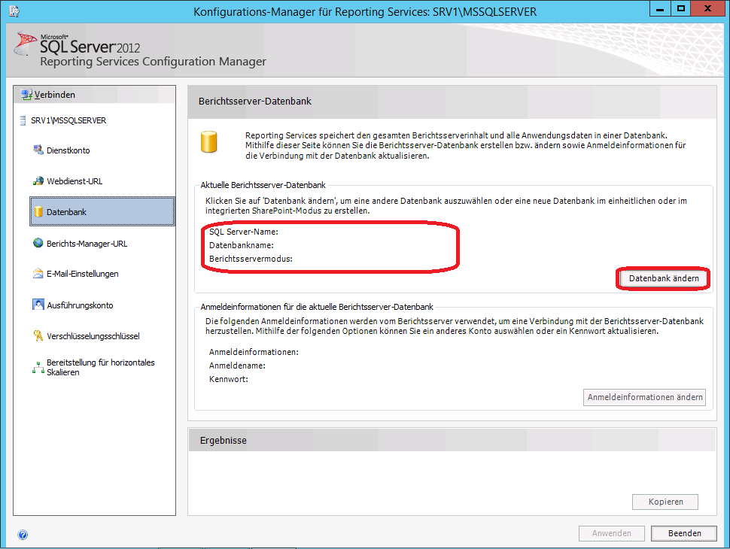
Task: Click the Anmeldename label
Action: point(237,365)
